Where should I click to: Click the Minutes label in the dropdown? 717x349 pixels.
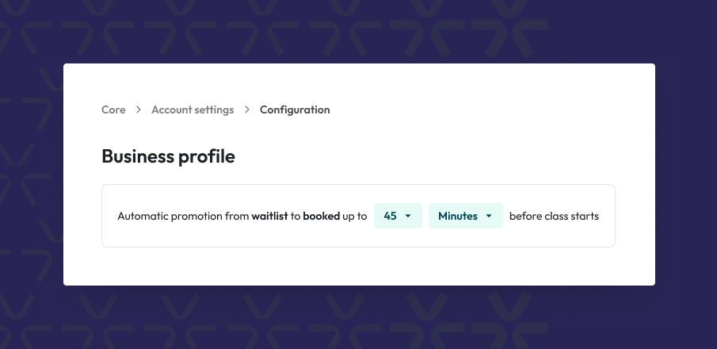point(458,217)
